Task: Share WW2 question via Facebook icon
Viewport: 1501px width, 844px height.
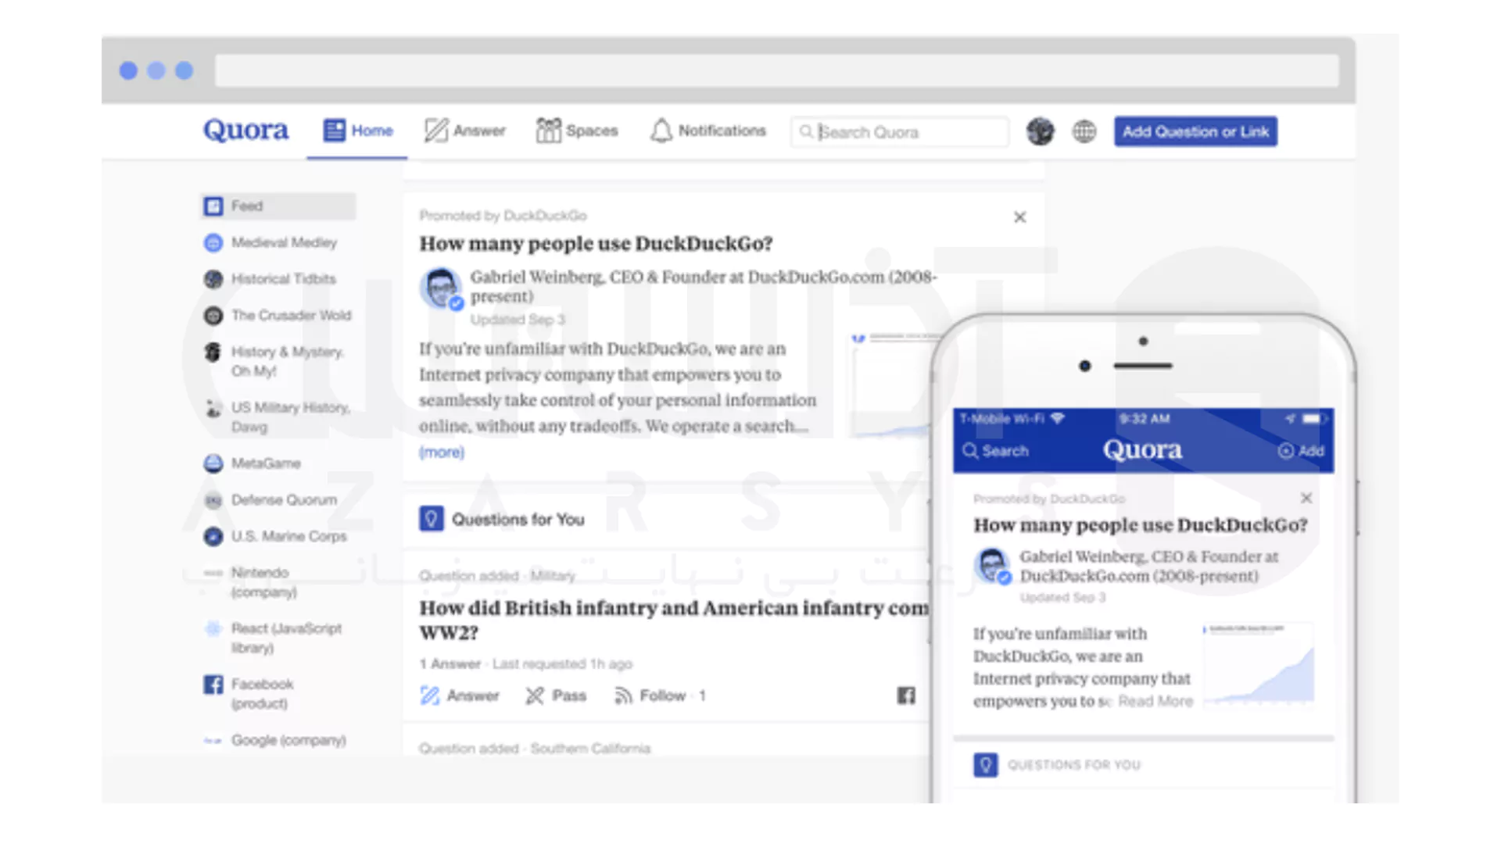Action: [906, 696]
